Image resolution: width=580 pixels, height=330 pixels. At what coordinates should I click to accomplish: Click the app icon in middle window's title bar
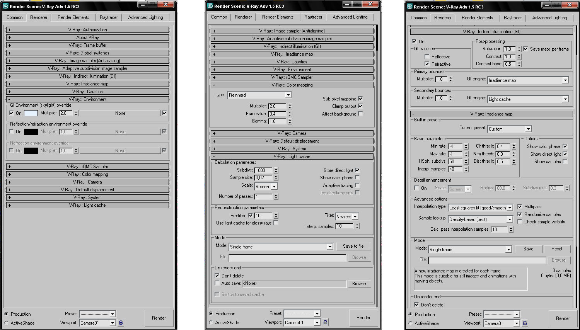tap(210, 6)
